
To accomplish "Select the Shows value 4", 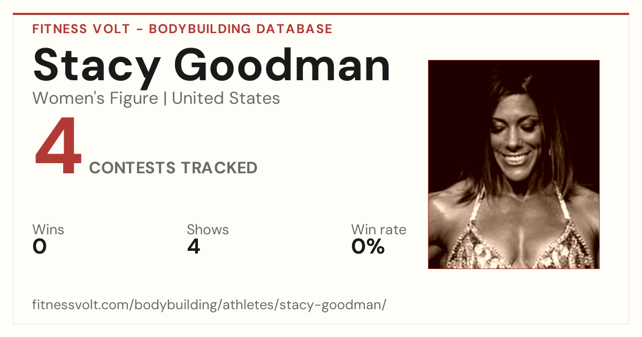I will (x=194, y=247).
